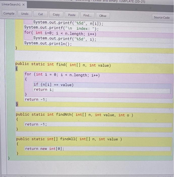Click the printf line printing n[i]
This screenshot has width=174, height=177.
pos(68,23)
